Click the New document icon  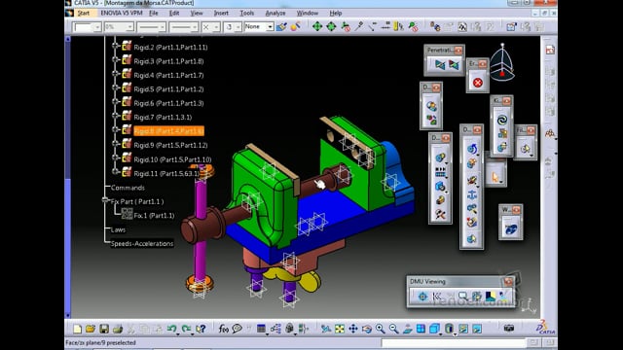click(x=77, y=329)
